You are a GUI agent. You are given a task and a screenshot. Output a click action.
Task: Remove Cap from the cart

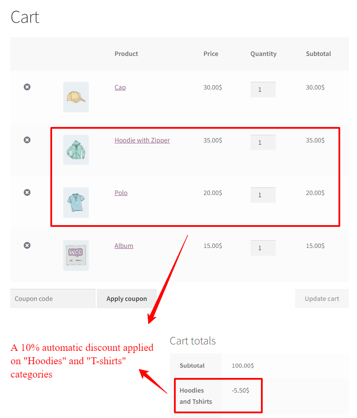[27, 87]
